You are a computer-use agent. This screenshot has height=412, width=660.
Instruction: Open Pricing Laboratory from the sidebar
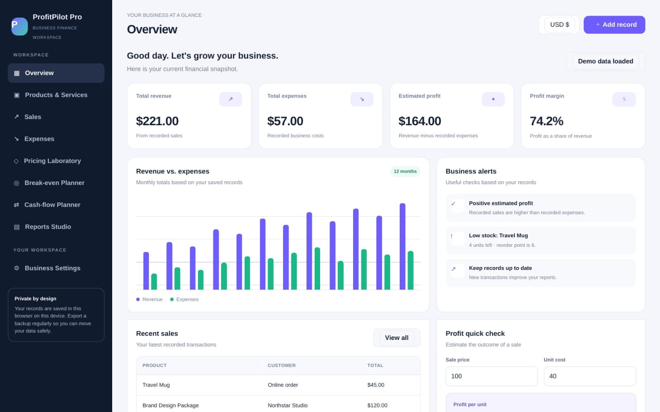(56, 161)
